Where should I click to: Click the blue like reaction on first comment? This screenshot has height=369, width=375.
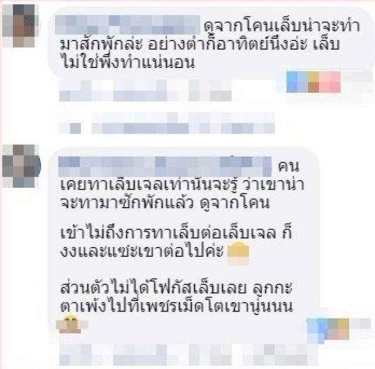pyautogui.click(x=297, y=82)
